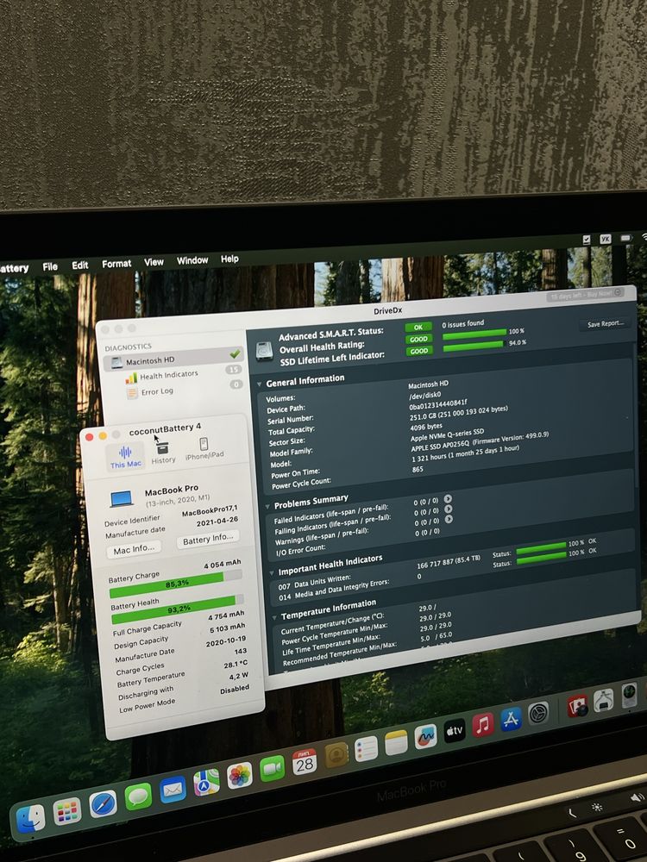Screen dimensions: 647x862
Task: Select Health Indicators in the DriveDx sidebar
Action: click(x=168, y=376)
